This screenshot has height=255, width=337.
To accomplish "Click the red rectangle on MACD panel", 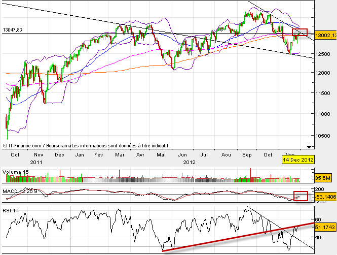I will click(301, 197).
